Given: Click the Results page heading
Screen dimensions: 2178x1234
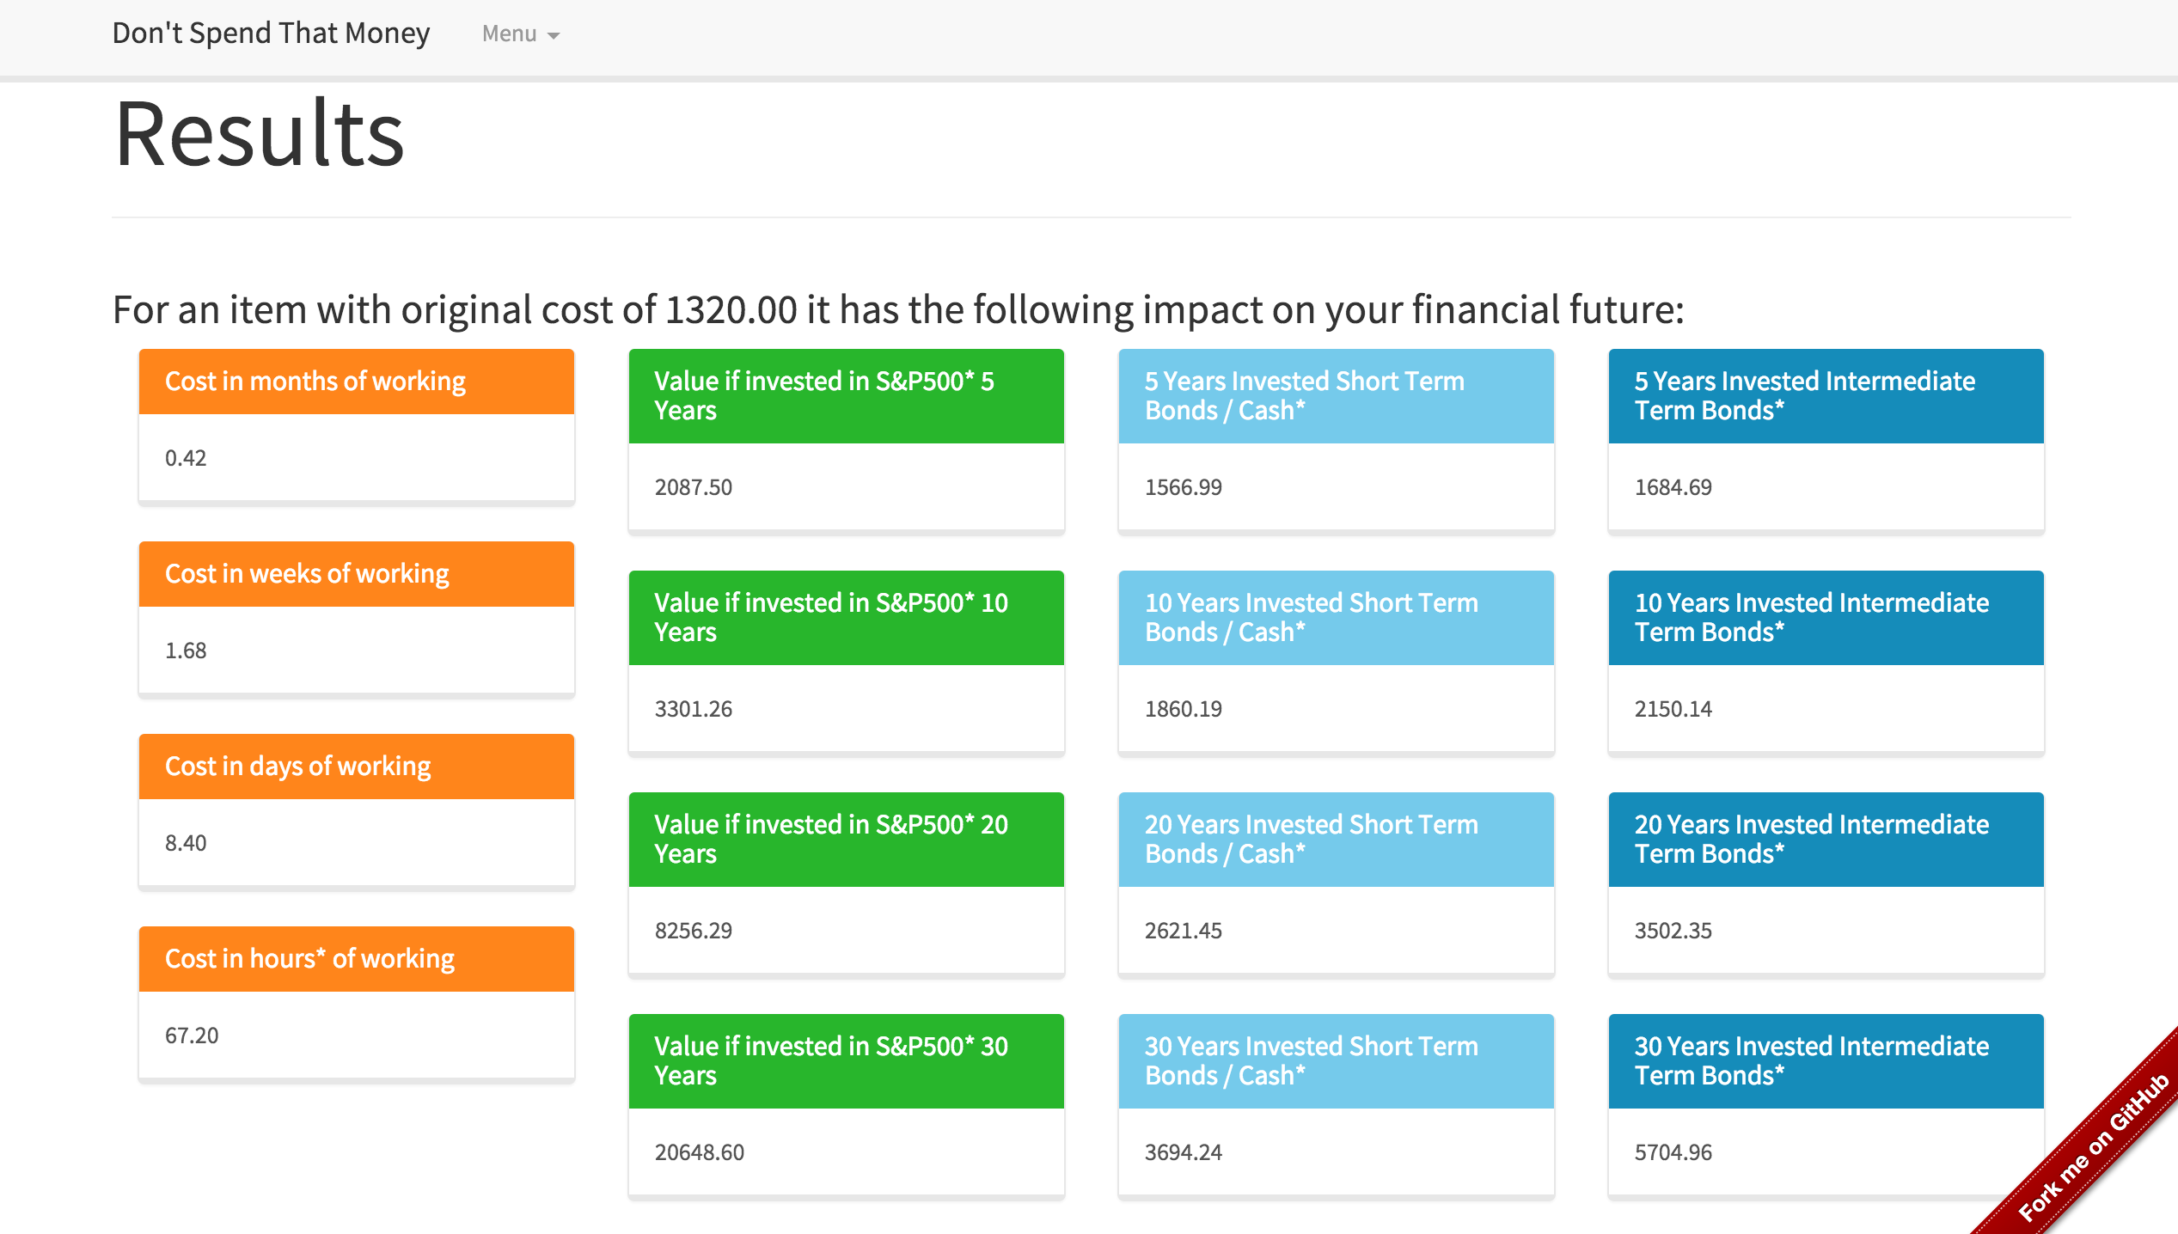Looking at the screenshot, I should click(x=260, y=135).
